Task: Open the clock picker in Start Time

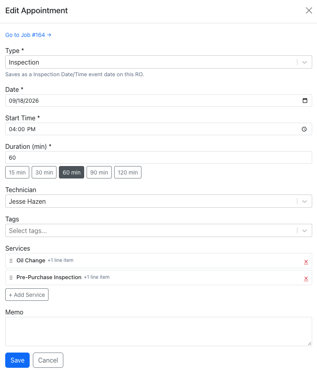Action: pyautogui.click(x=304, y=129)
